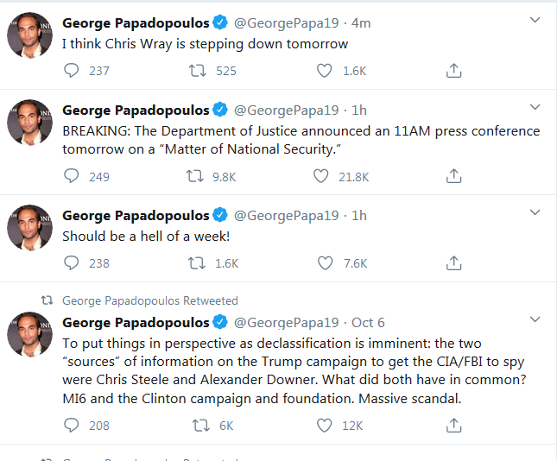
Task: Retweet the Chris Wray stepping down tweet
Action: point(197,70)
